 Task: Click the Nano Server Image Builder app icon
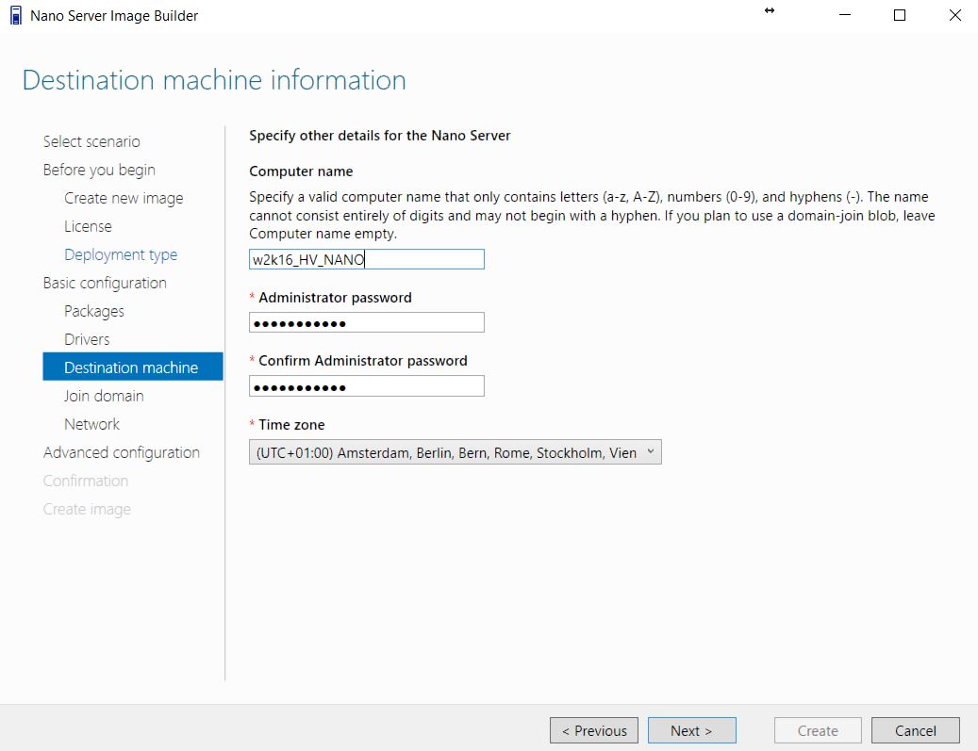coord(16,16)
